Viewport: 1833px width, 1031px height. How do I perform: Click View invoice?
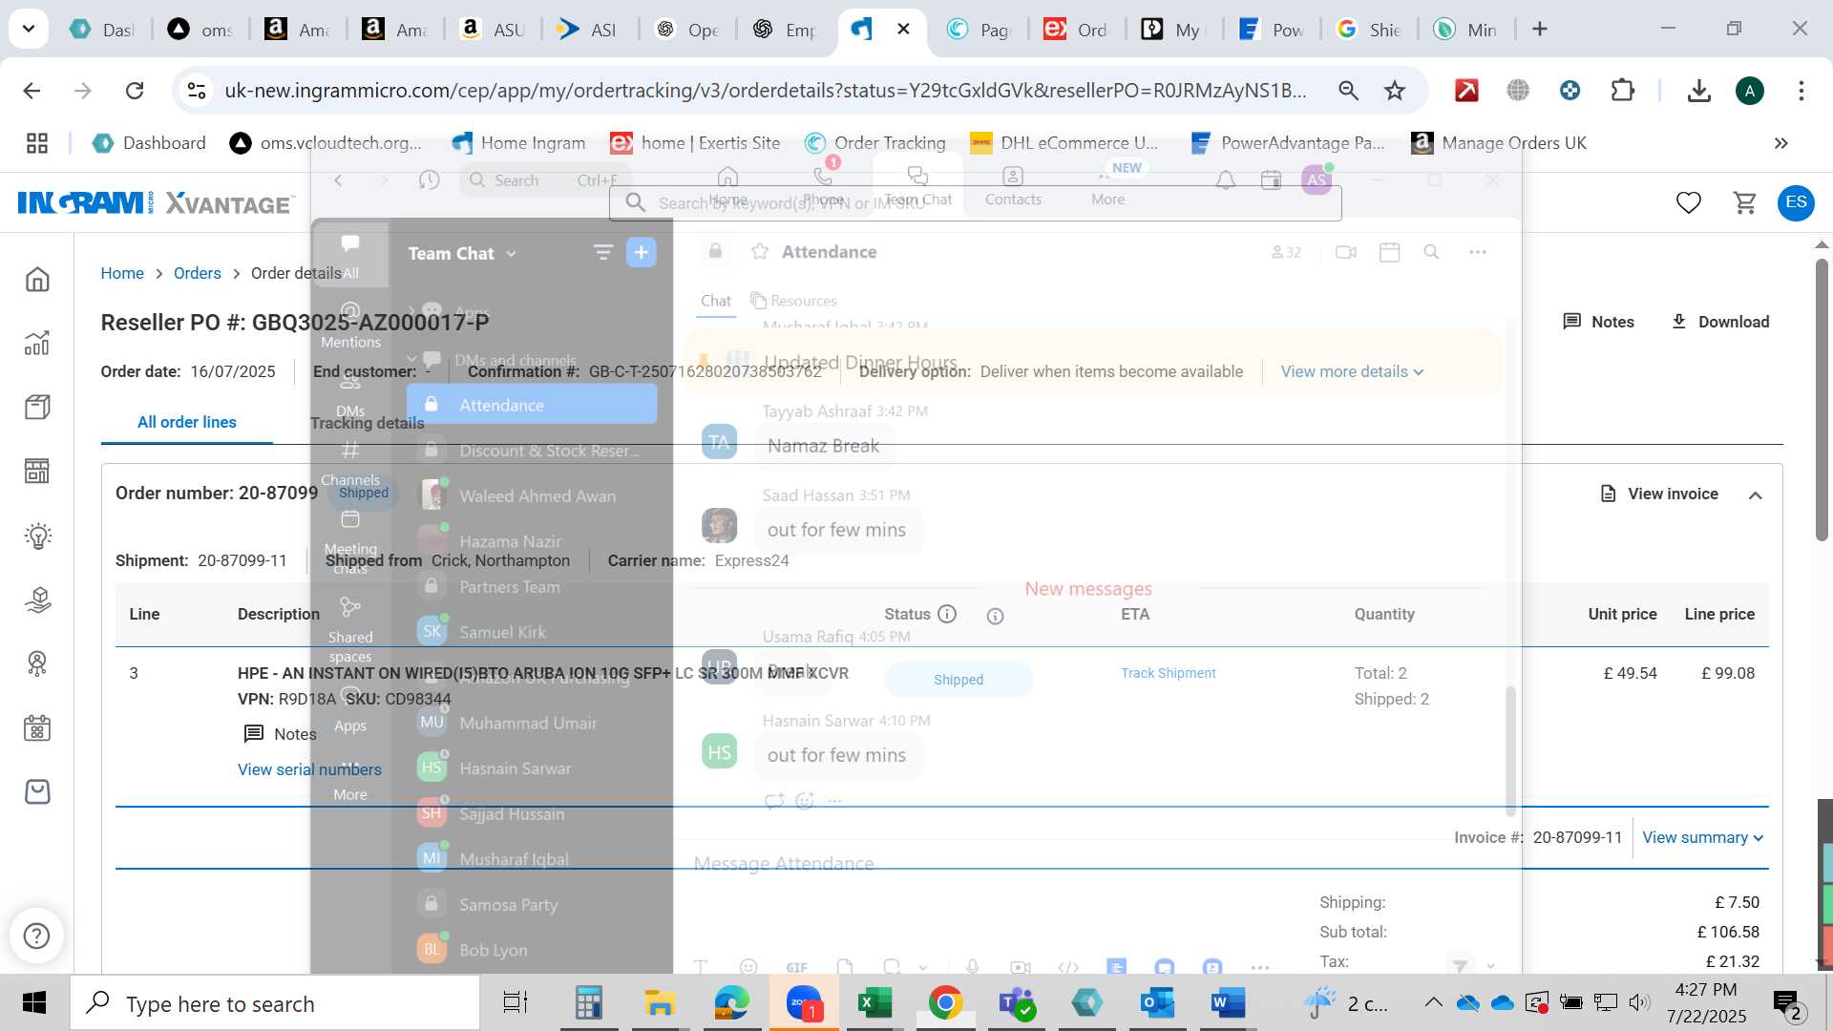tap(1659, 494)
